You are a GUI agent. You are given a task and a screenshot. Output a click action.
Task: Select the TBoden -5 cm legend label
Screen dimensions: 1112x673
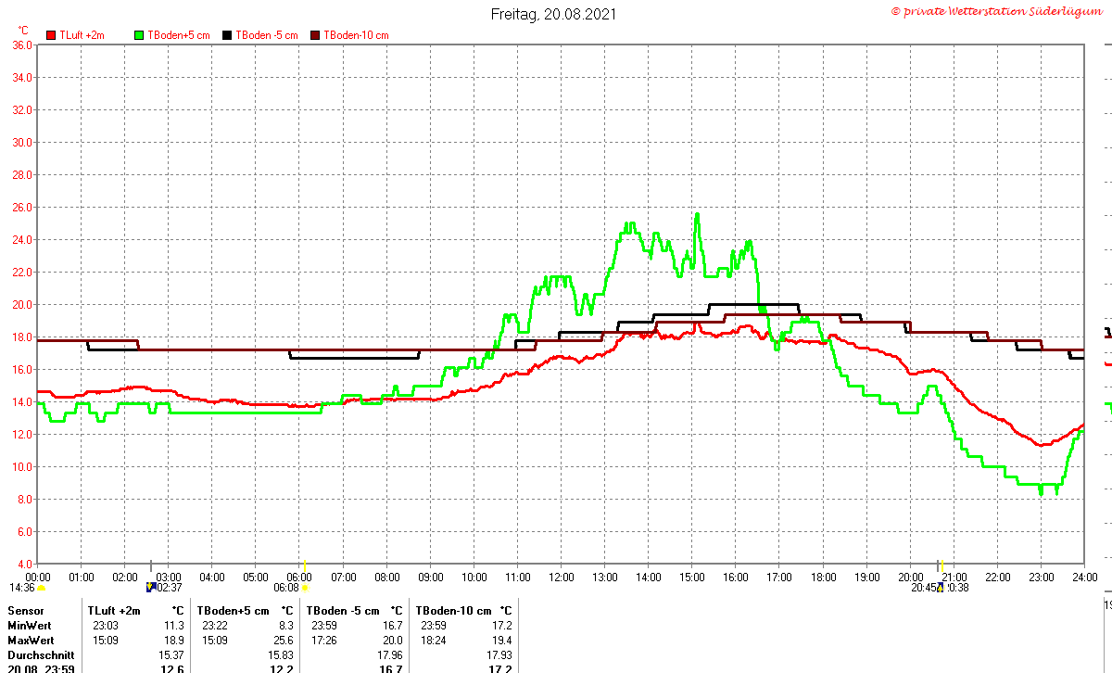click(x=267, y=35)
